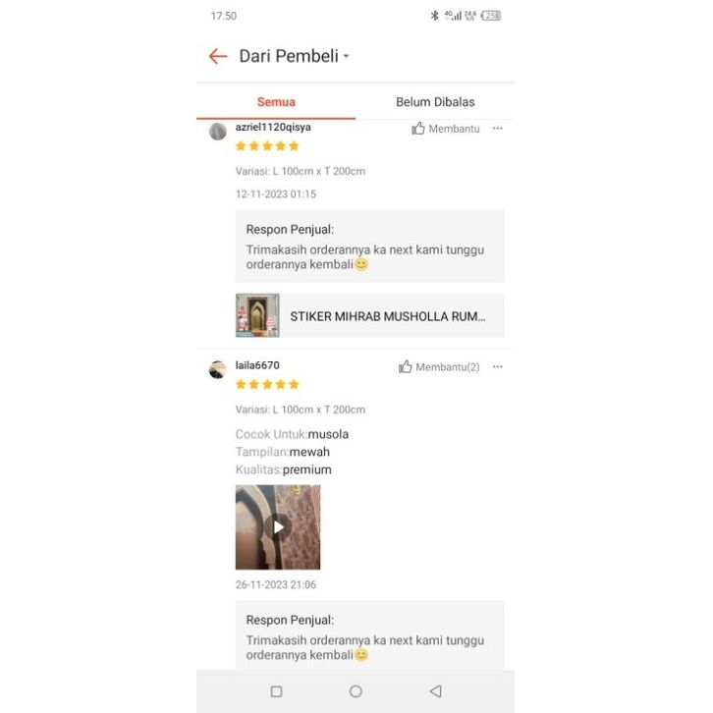Open azriel1120qisya's profile avatar

[218, 132]
